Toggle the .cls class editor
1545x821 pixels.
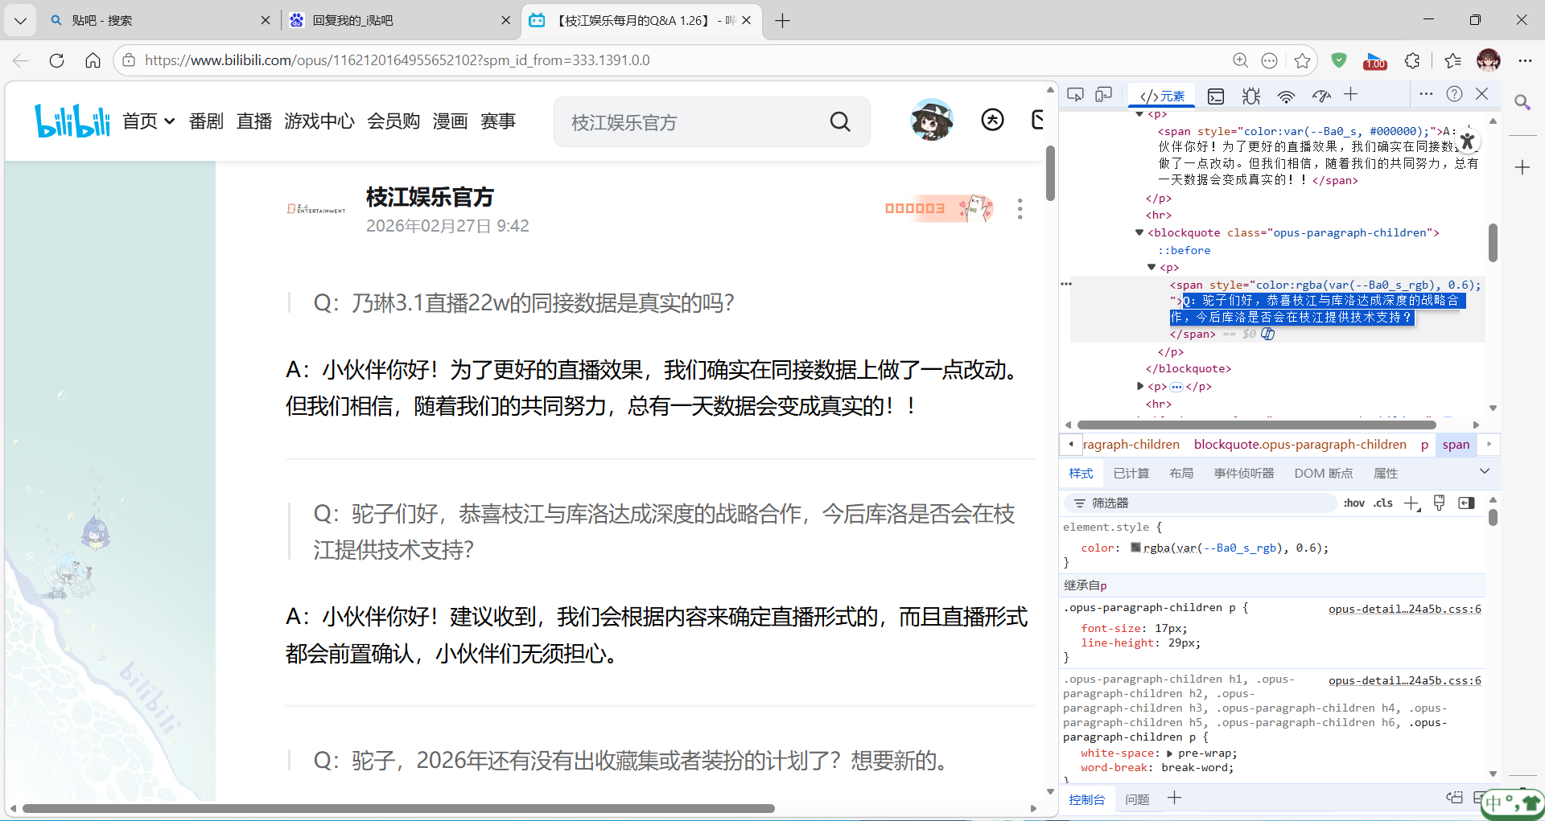(x=1383, y=503)
